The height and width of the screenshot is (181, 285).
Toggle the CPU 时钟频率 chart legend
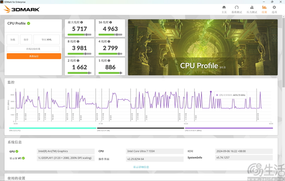229,129
